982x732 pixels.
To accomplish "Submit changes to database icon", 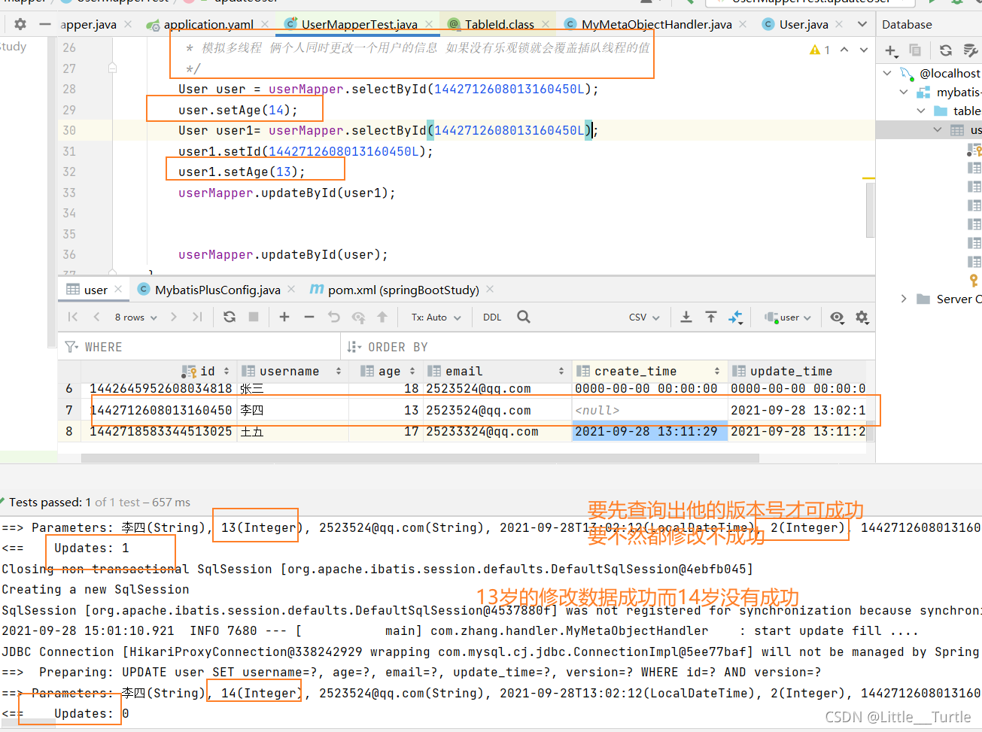I will [x=382, y=317].
